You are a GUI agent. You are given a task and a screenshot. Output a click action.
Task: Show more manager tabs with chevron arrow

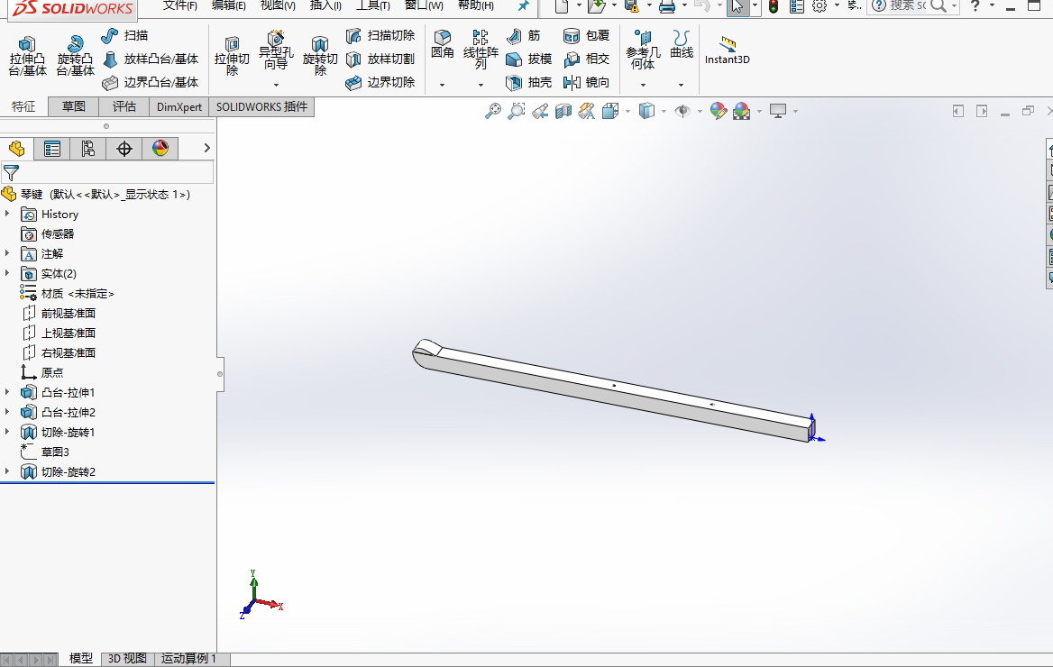point(206,148)
